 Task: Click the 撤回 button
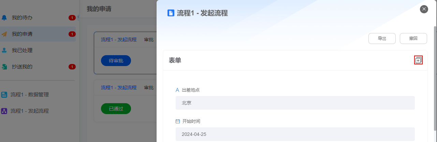click(x=413, y=38)
